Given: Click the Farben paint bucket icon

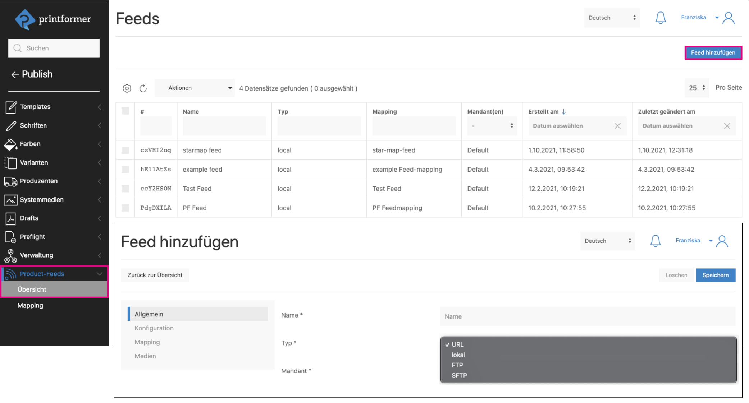Looking at the screenshot, I should pos(10,144).
